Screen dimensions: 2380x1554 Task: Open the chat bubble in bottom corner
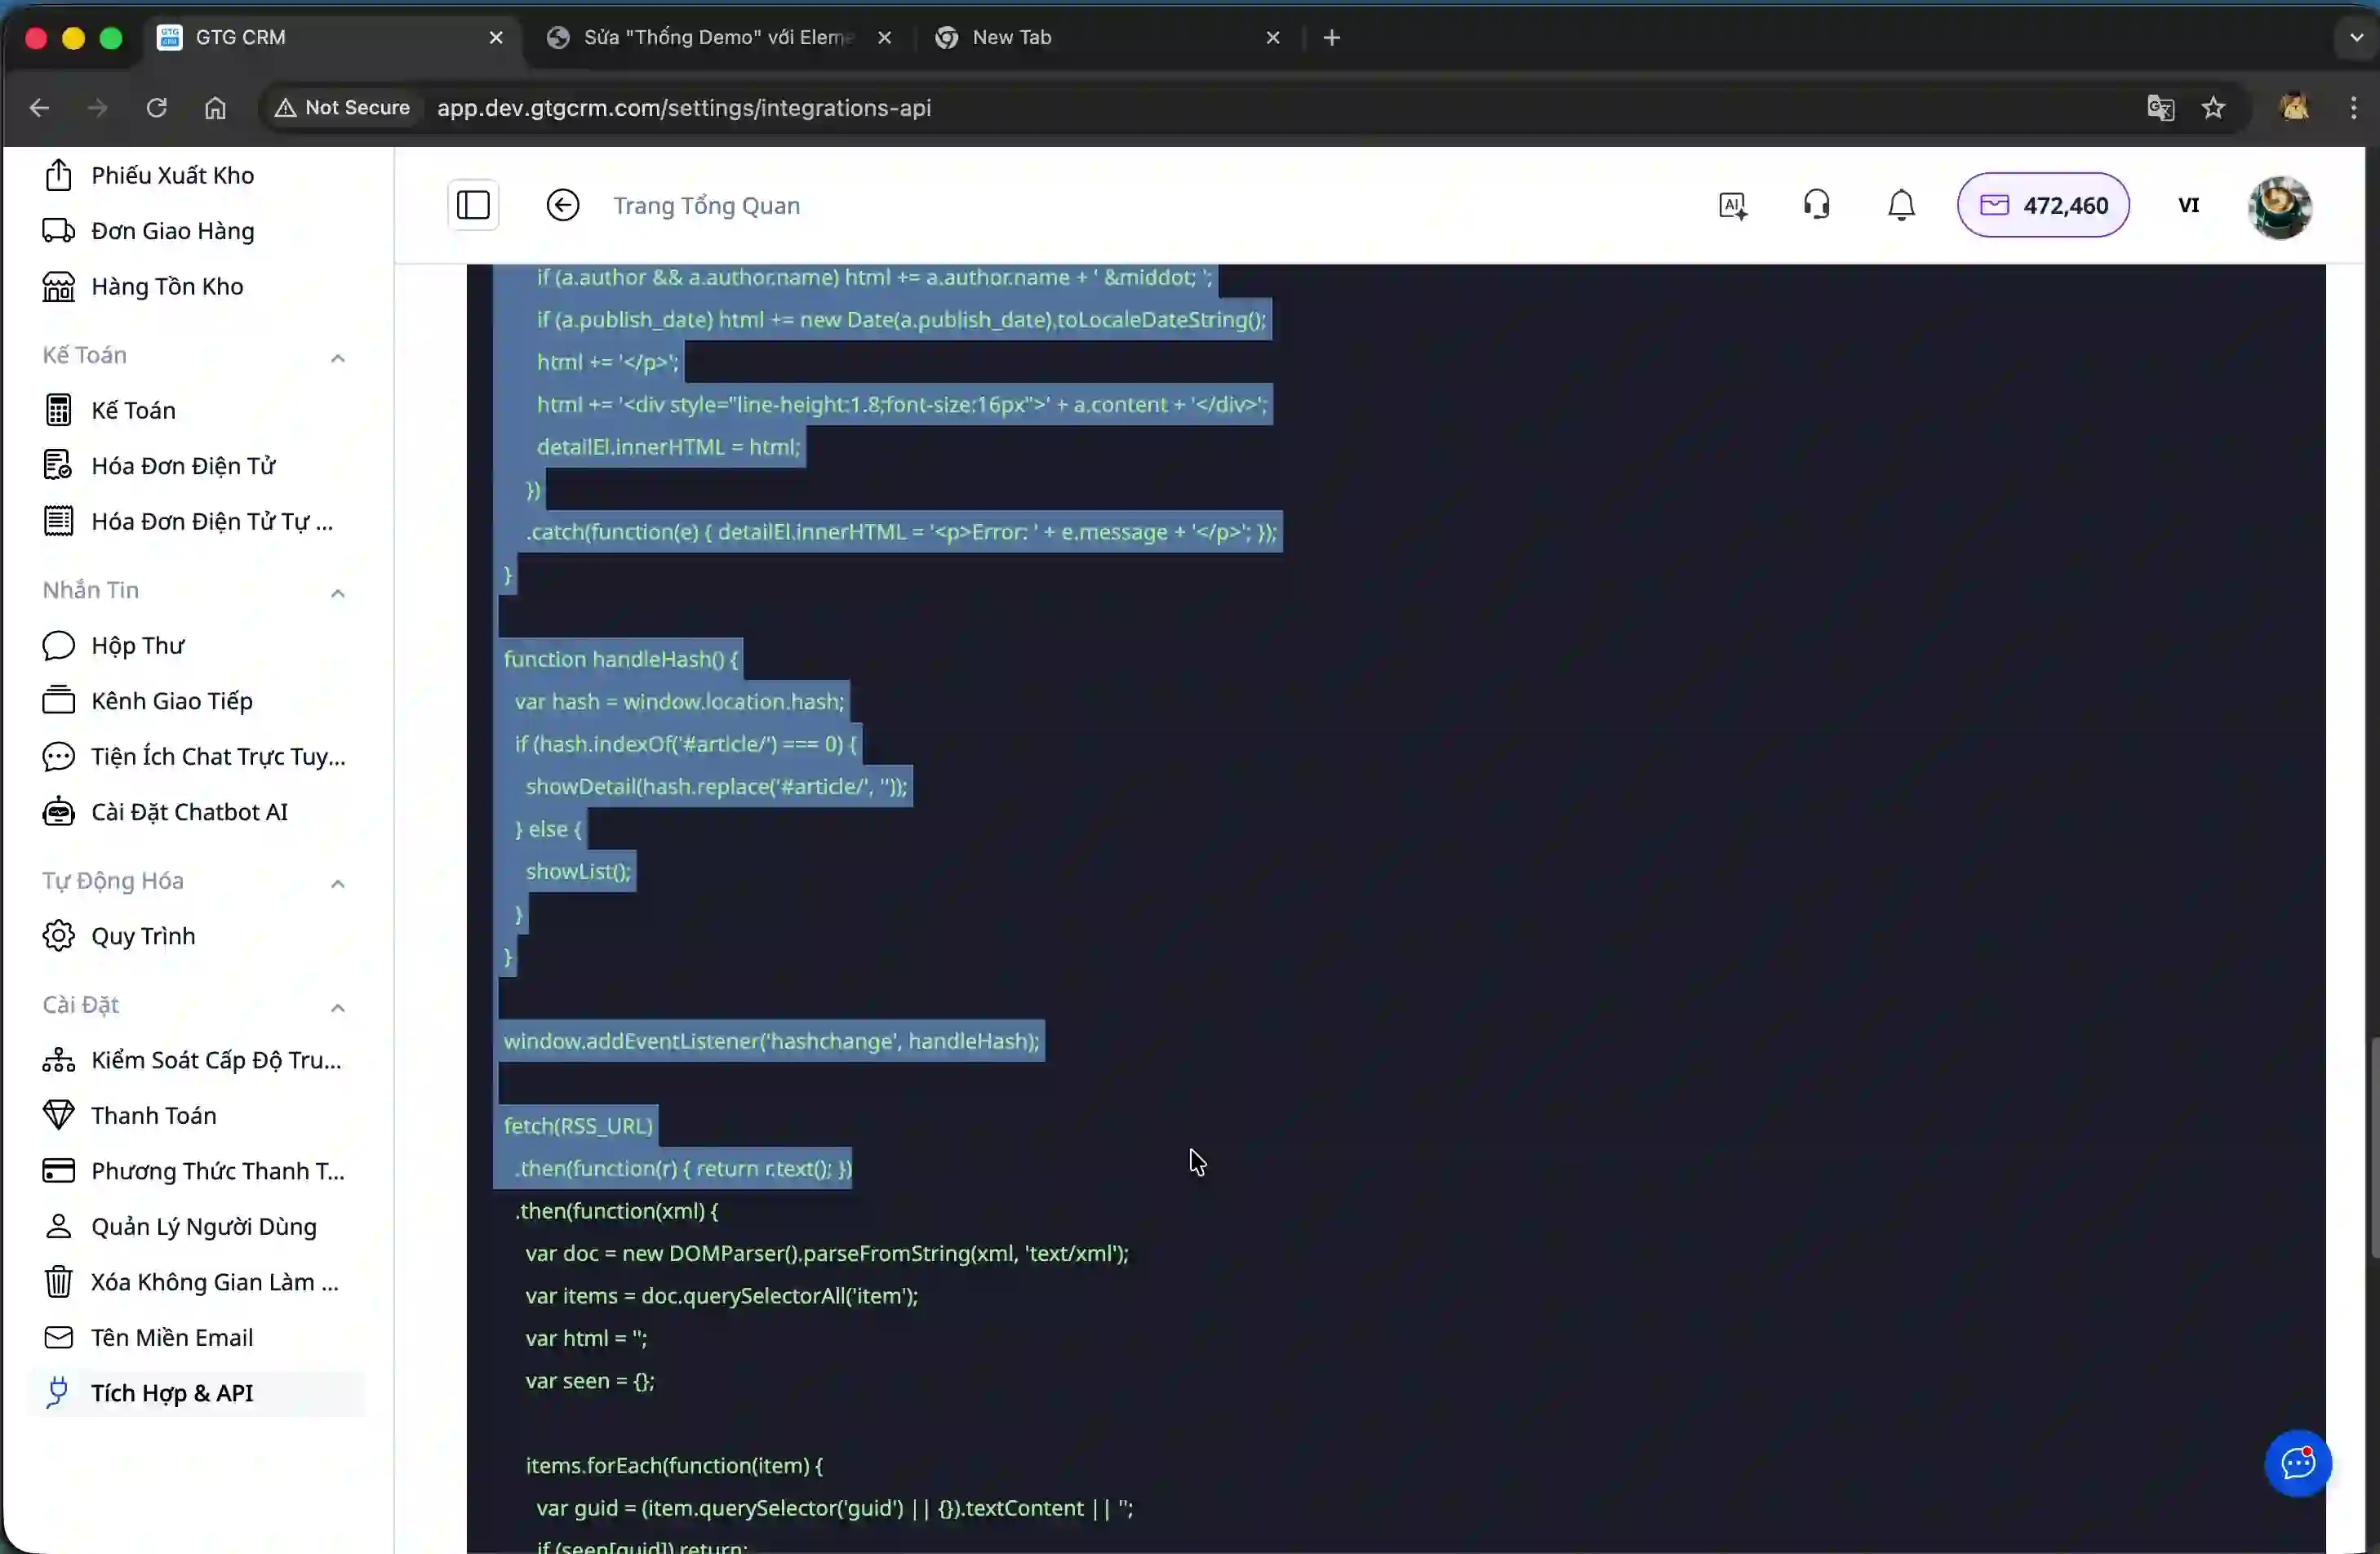pyautogui.click(x=2297, y=1463)
